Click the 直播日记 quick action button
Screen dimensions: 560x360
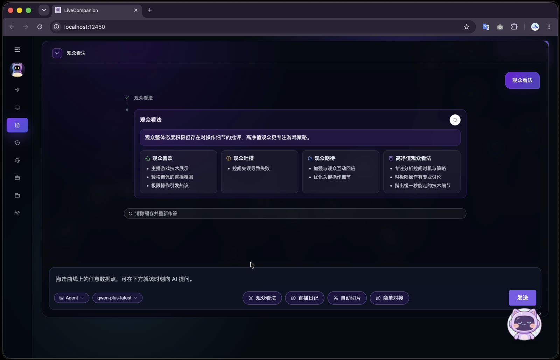(304, 298)
